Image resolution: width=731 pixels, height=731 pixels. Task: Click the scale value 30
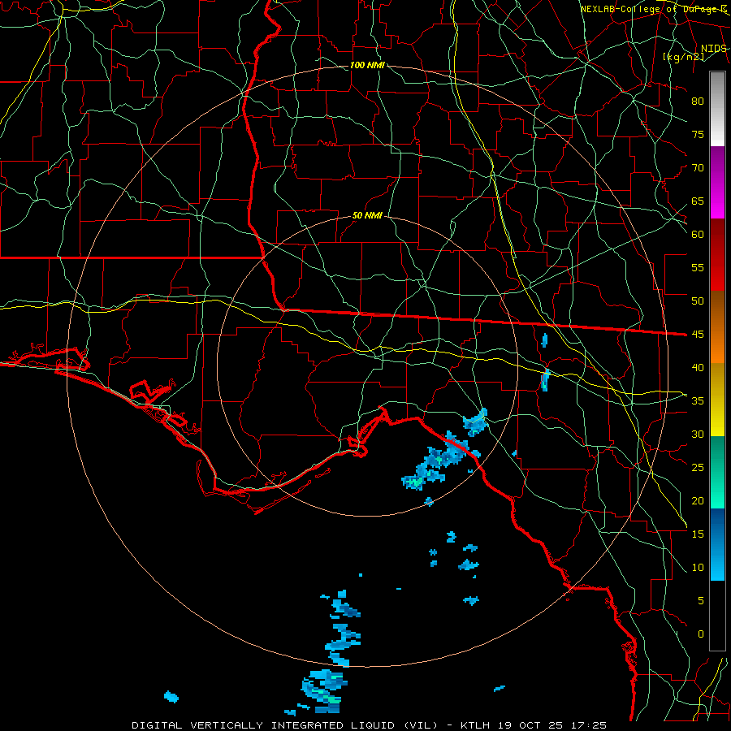click(x=698, y=435)
